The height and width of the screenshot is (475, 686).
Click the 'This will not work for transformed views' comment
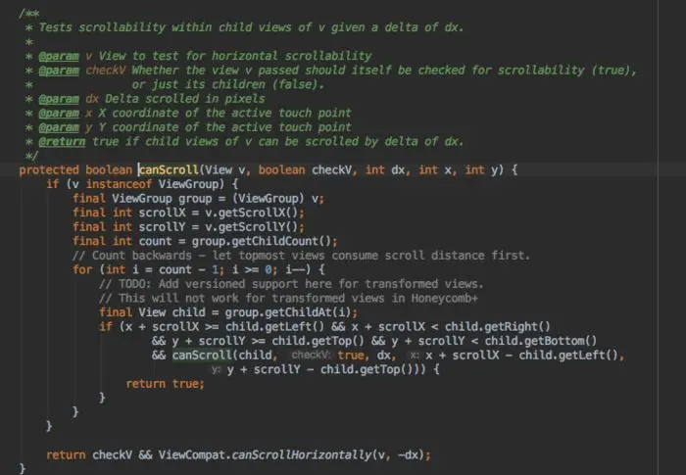point(288,299)
